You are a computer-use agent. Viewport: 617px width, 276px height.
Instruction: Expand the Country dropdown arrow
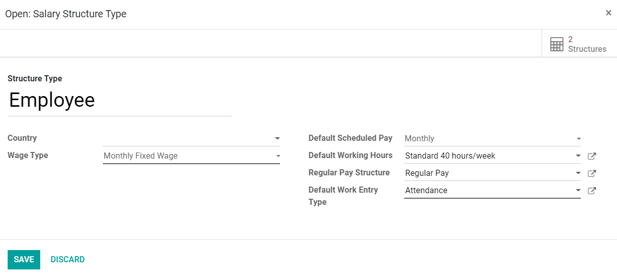(x=277, y=138)
